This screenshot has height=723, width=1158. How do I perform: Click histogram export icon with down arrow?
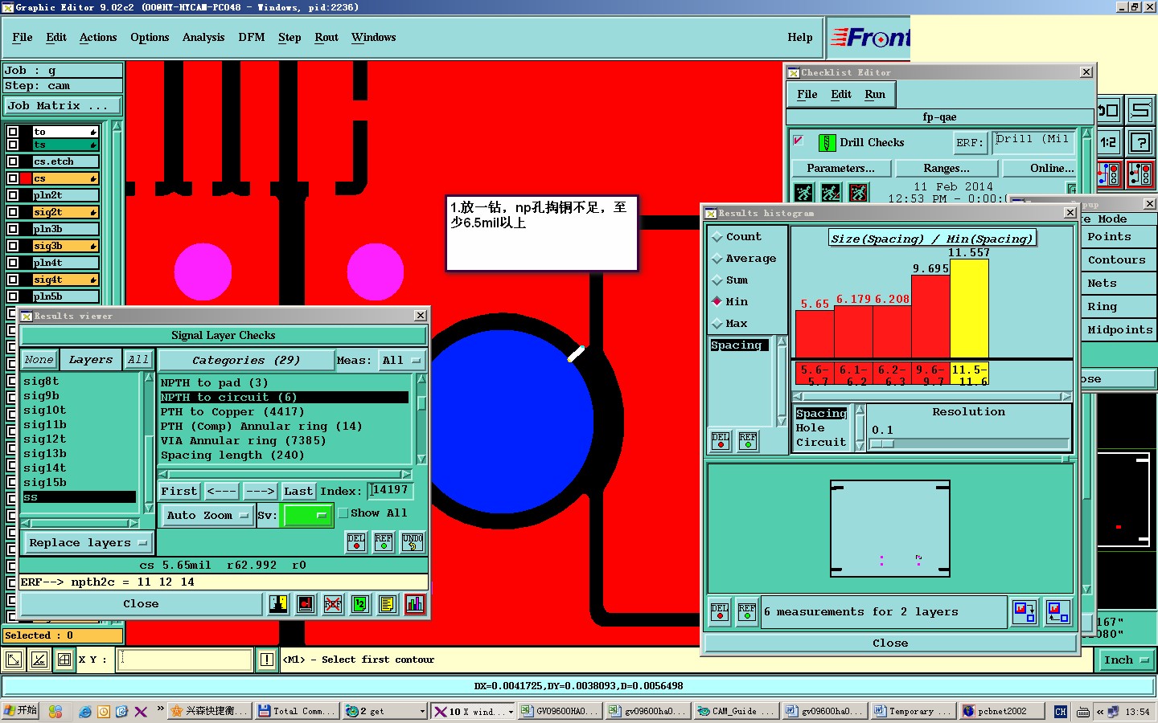[x=1025, y=612]
